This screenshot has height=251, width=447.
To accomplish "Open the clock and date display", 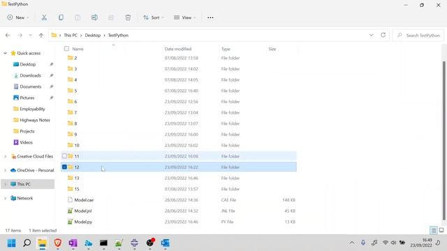I will tap(421, 243).
